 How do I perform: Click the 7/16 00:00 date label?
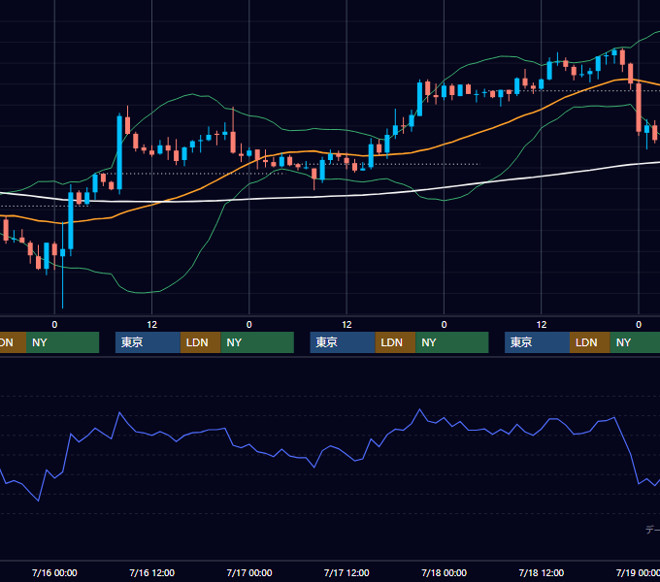click(54, 572)
